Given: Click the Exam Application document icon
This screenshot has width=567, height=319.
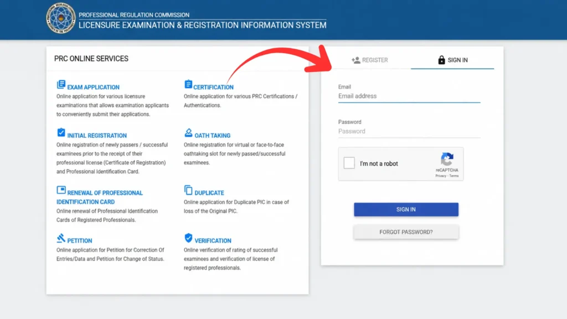Looking at the screenshot, I should [x=61, y=84].
